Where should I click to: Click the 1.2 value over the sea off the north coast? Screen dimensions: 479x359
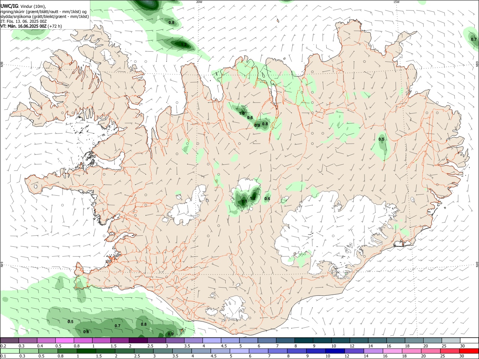click(184, 45)
